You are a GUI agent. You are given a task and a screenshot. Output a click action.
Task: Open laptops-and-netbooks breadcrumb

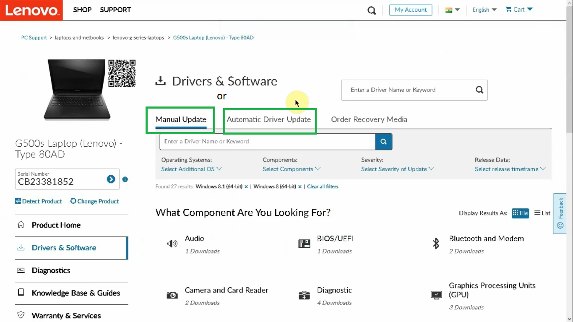click(x=79, y=38)
